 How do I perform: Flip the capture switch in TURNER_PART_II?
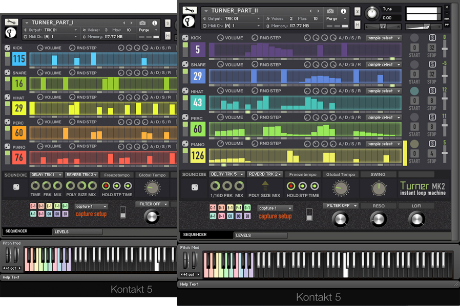[308, 214]
